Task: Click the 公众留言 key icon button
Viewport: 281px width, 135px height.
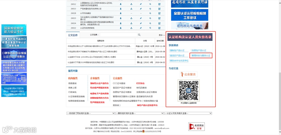Action: pos(189,74)
